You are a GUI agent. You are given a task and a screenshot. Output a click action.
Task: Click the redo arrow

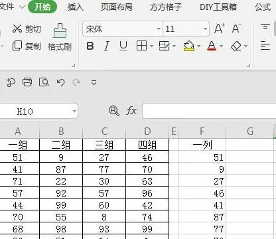point(77,82)
